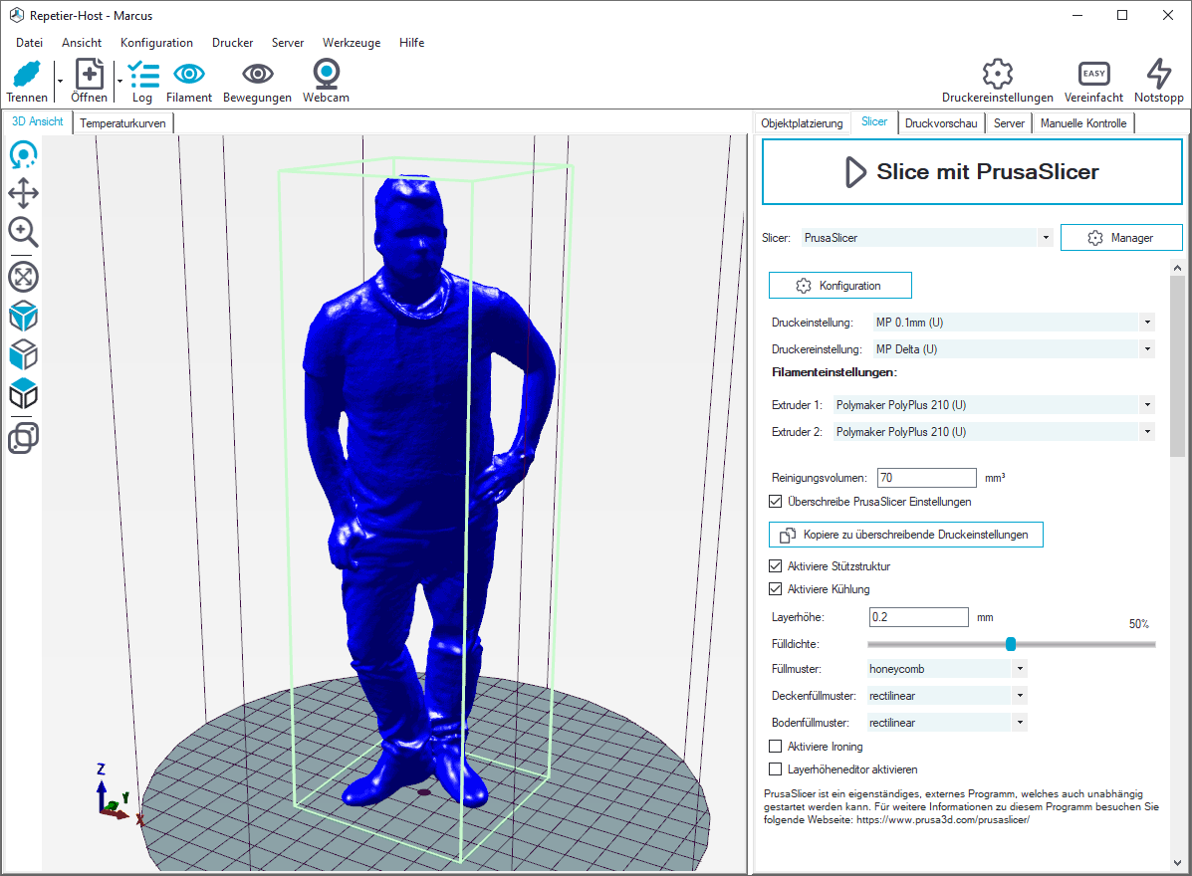
Task: Expand the Druckeinstellung dropdown
Action: (1147, 323)
